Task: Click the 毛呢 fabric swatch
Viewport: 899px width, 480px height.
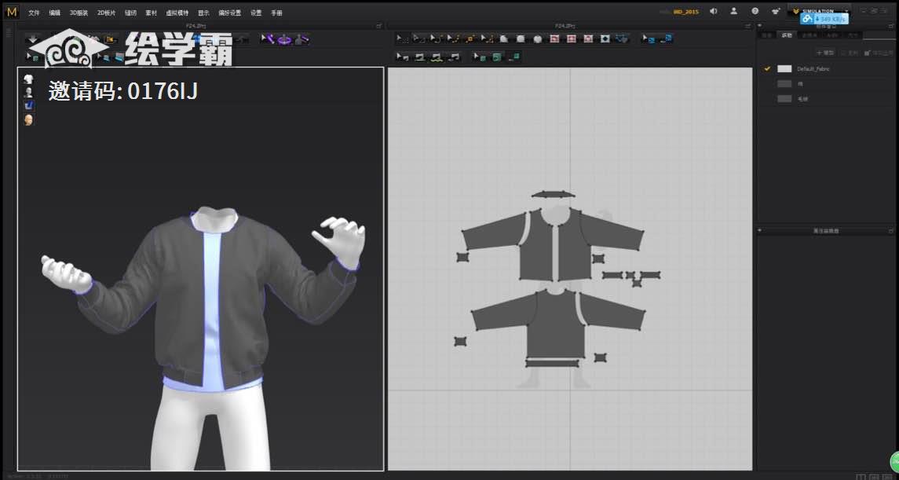Action: 784,99
